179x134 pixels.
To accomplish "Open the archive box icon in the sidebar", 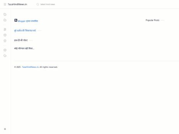I will pos(5,50).
